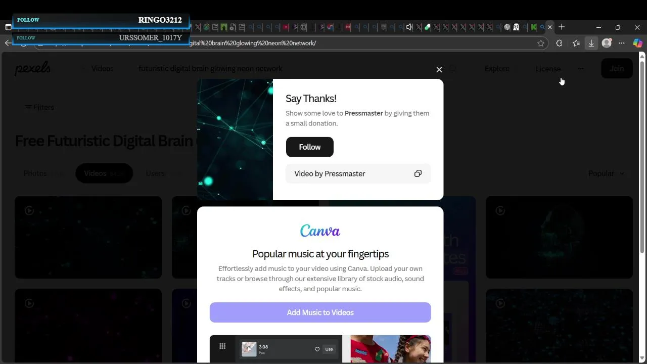This screenshot has height=364, width=647.
Task: Open the video thumbnail beneath the Photos tab
Action: [88, 238]
